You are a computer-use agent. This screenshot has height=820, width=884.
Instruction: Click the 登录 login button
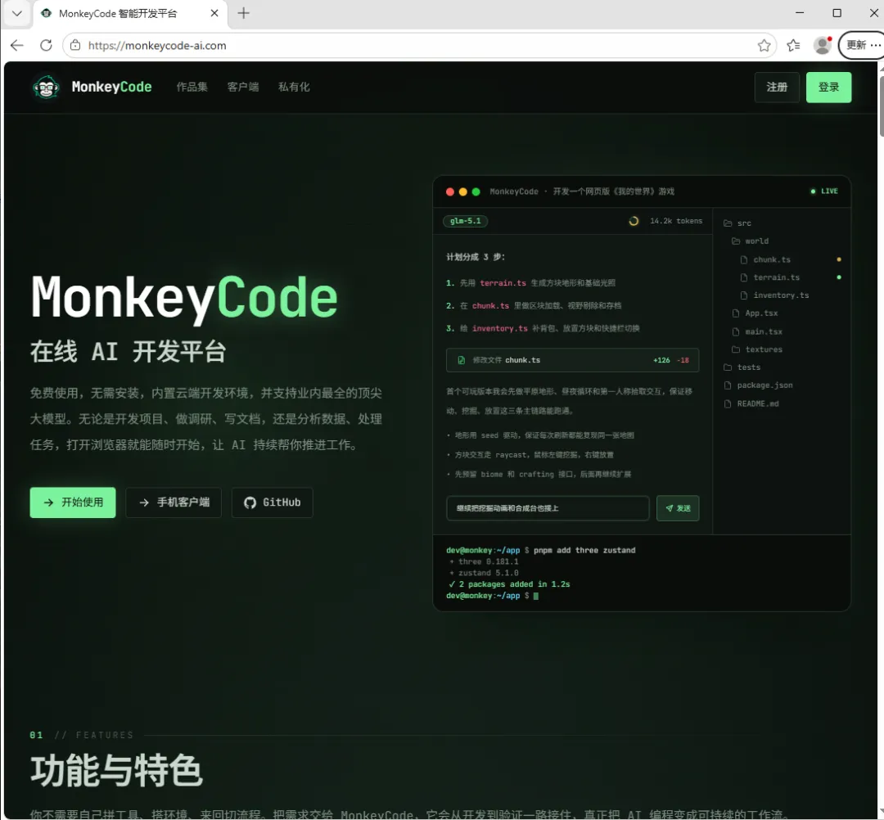(x=828, y=88)
